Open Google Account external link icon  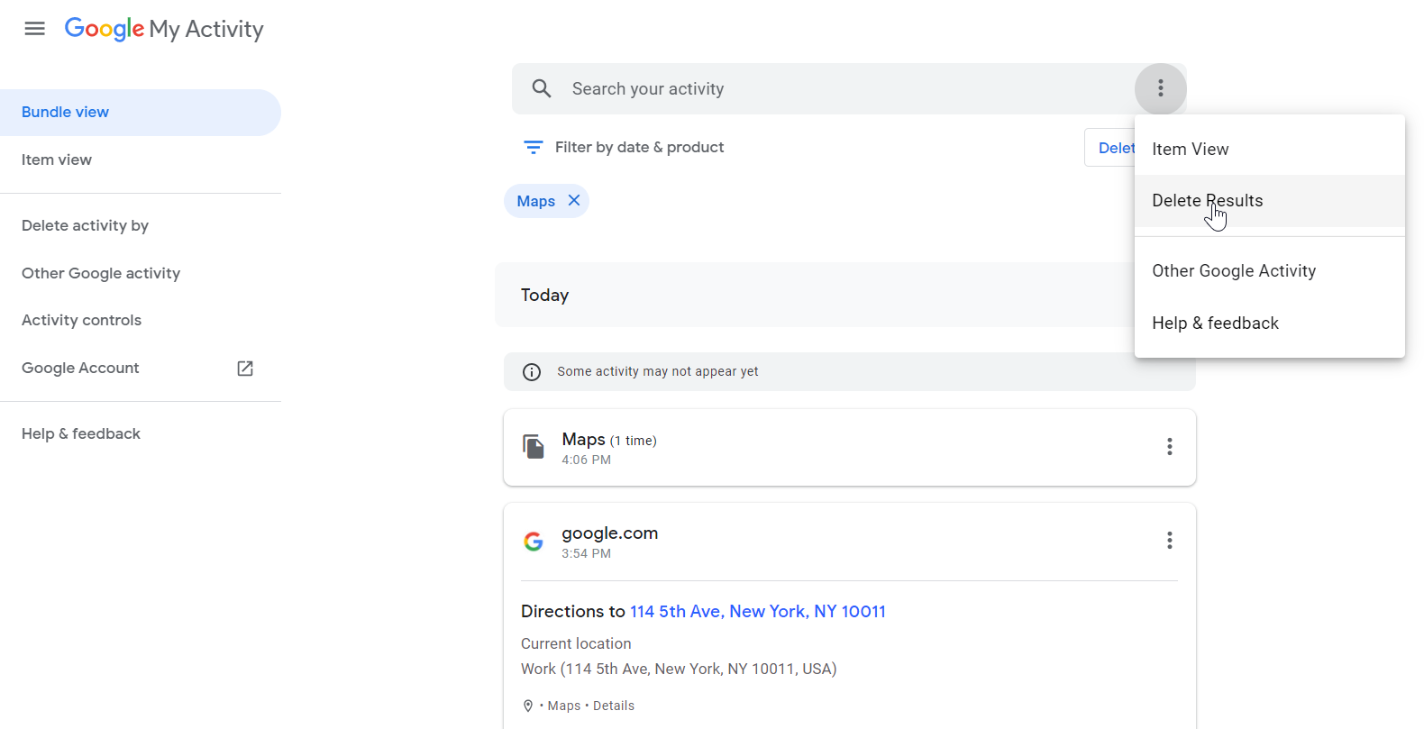click(245, 368)
